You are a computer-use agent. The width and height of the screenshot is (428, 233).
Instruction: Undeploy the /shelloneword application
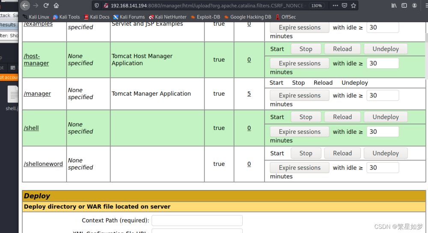(385, 153)
